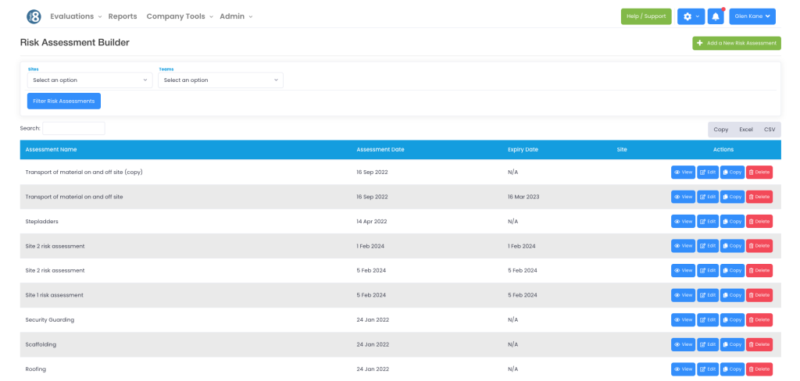Screen dimensions: 800x381
Task: Delete the Security Guarding assessment
Action: coord(759,319)
